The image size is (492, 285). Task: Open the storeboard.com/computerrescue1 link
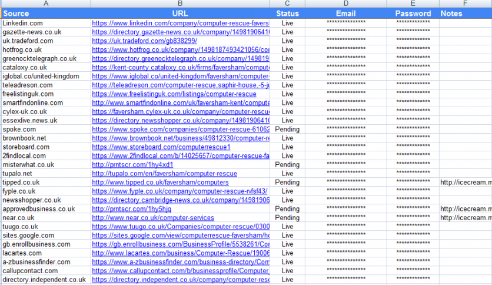point(161,147)
